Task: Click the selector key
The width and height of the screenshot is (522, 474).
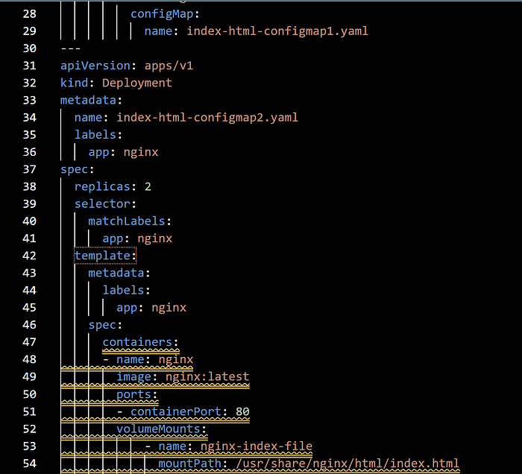Action: point(102,204)
